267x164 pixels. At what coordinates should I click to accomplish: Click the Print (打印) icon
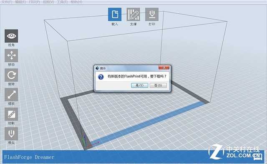coord(152,15)
